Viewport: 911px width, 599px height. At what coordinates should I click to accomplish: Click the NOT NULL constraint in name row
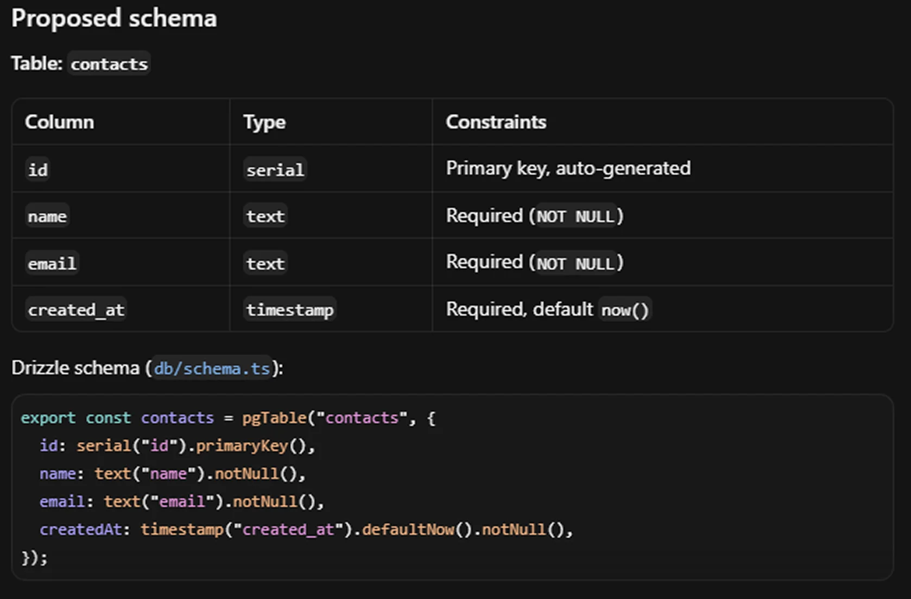[575, 216]
